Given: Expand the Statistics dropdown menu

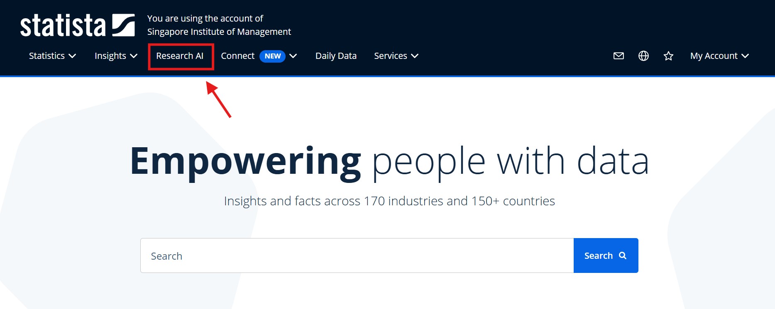Looking at the screenshot, I should tap(52, 56).
